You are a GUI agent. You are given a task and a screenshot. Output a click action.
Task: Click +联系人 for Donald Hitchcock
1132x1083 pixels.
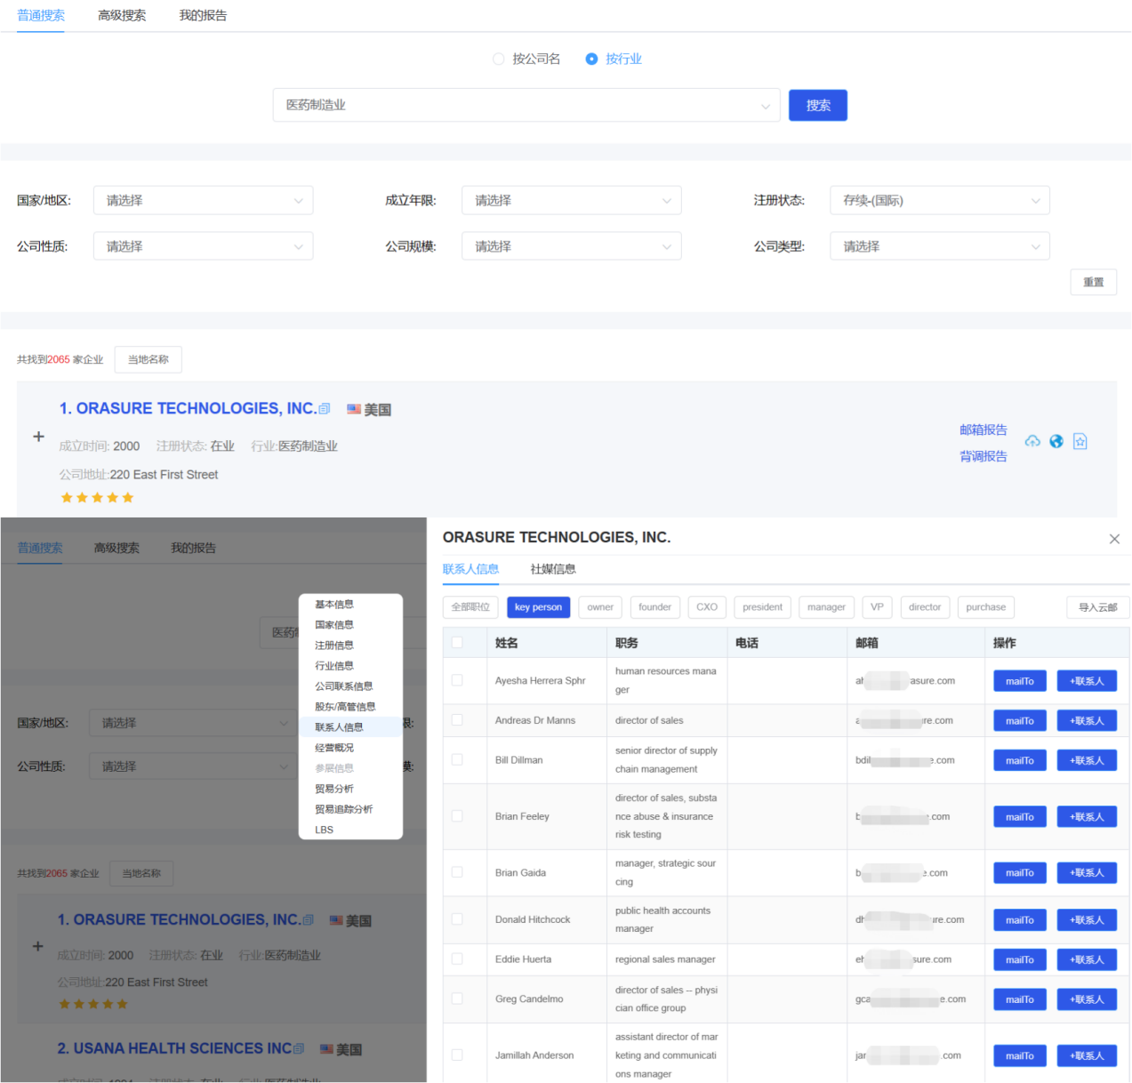click(x=1087, y=920)
